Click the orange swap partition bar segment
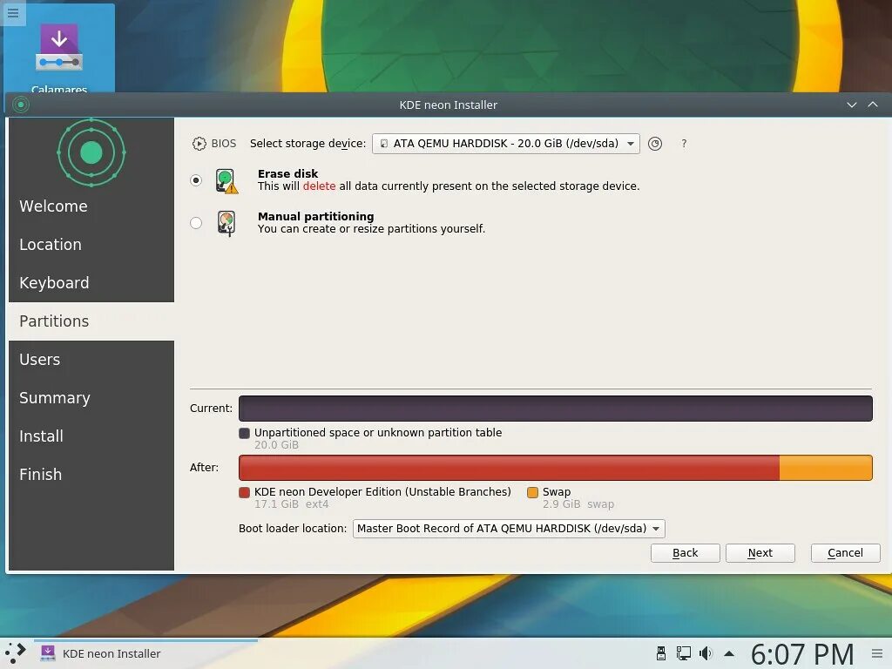This screenshot has height=669, width=892. [826, 468]
